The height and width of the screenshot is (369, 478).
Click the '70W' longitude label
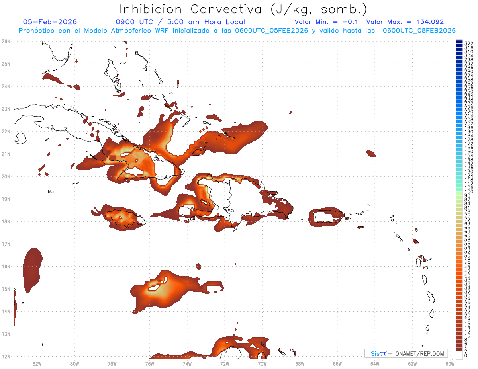[x=262, y=363]
